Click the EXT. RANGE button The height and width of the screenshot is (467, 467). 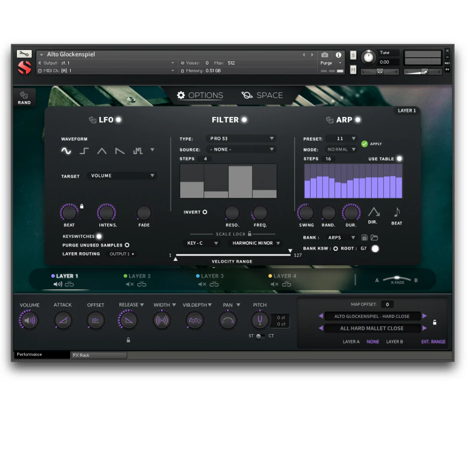pos(433,342)
